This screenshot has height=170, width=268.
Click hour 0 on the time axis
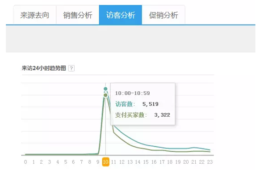click(x=25, y=162)
